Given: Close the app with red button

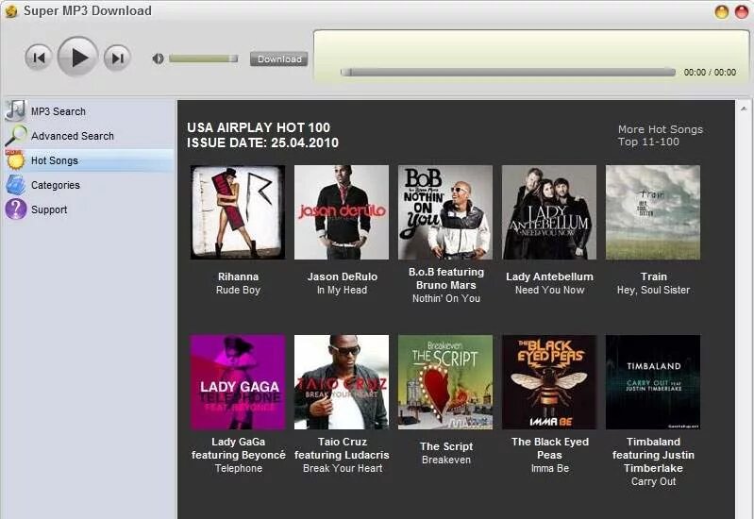Looking at the screenshot, I should 742,11.
